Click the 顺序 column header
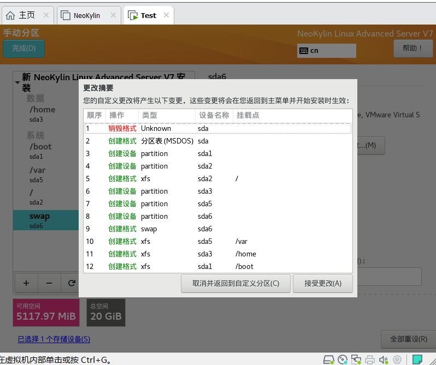Screen dimensions: 436x365 (x=95, y=115)
